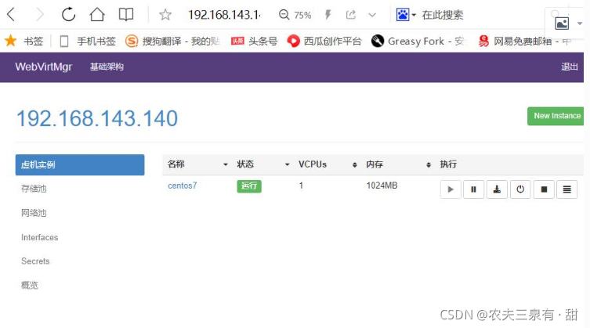Open the Interfaces sidebar item

coord(39,237)
